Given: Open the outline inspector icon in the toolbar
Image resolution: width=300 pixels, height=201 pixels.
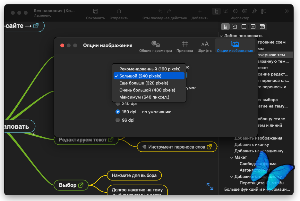Looking at the screenshot, I should (216, 11).
